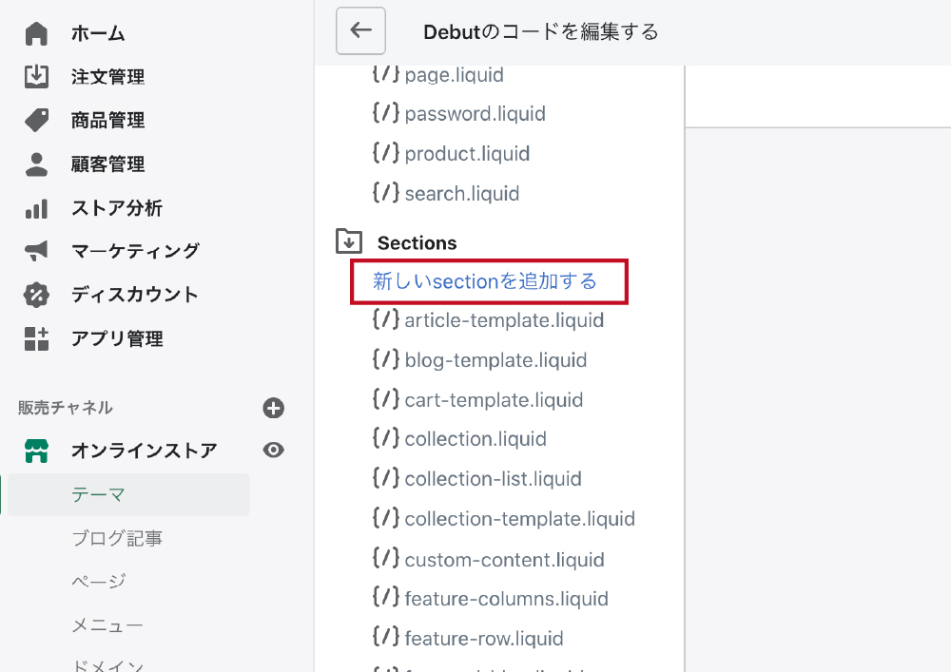Click the product tag icon
The width and height of the screenshot is (951, 672).
click(x=36, y=121)
